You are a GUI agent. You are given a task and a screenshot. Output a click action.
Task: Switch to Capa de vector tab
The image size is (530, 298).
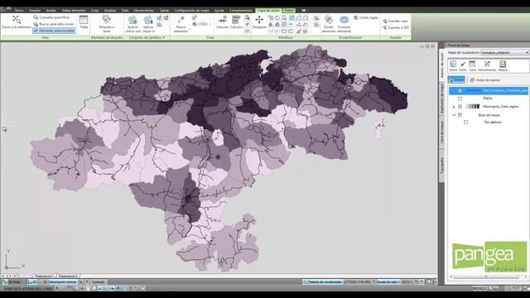coord(268,11)
